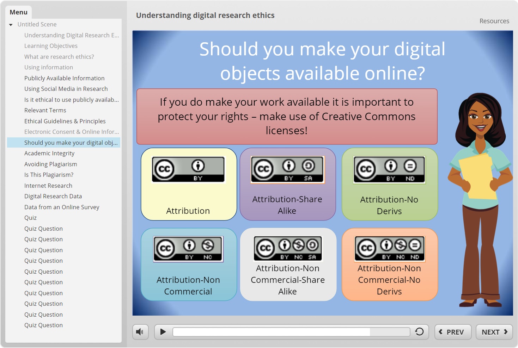The height and width of the screenshot is (348, 518).
Task: Select the Is This Plagiarism? menu item
Action: click(49, 175)
